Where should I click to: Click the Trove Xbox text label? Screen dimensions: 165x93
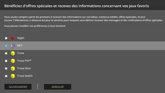click(x=24, y=68)
